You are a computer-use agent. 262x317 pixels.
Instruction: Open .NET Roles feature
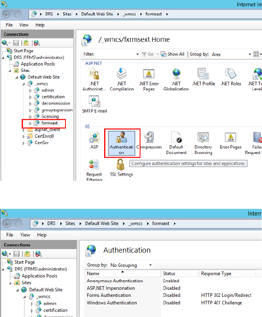tap(231, 77)
